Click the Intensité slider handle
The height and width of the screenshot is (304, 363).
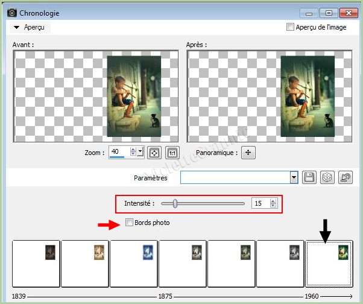175,204
